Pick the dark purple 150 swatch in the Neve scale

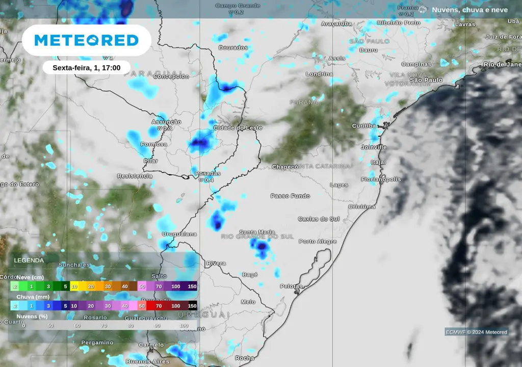click(192, 286)
